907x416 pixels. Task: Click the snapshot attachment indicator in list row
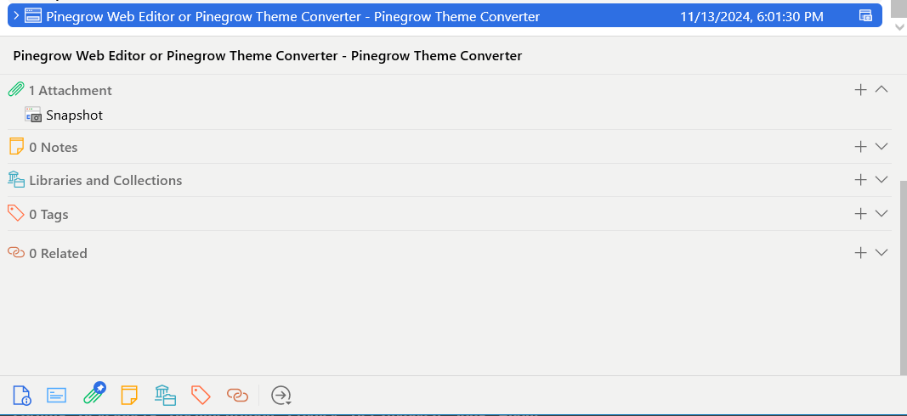[865, 16]
